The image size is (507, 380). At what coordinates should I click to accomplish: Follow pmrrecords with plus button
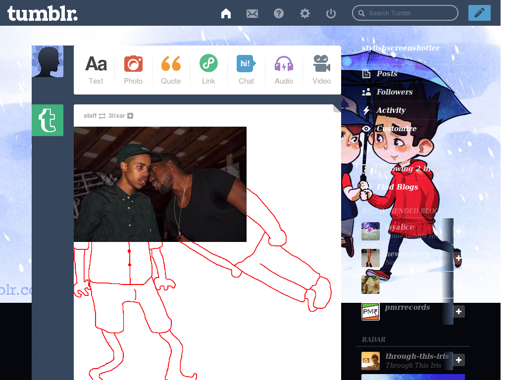(458, 312)
